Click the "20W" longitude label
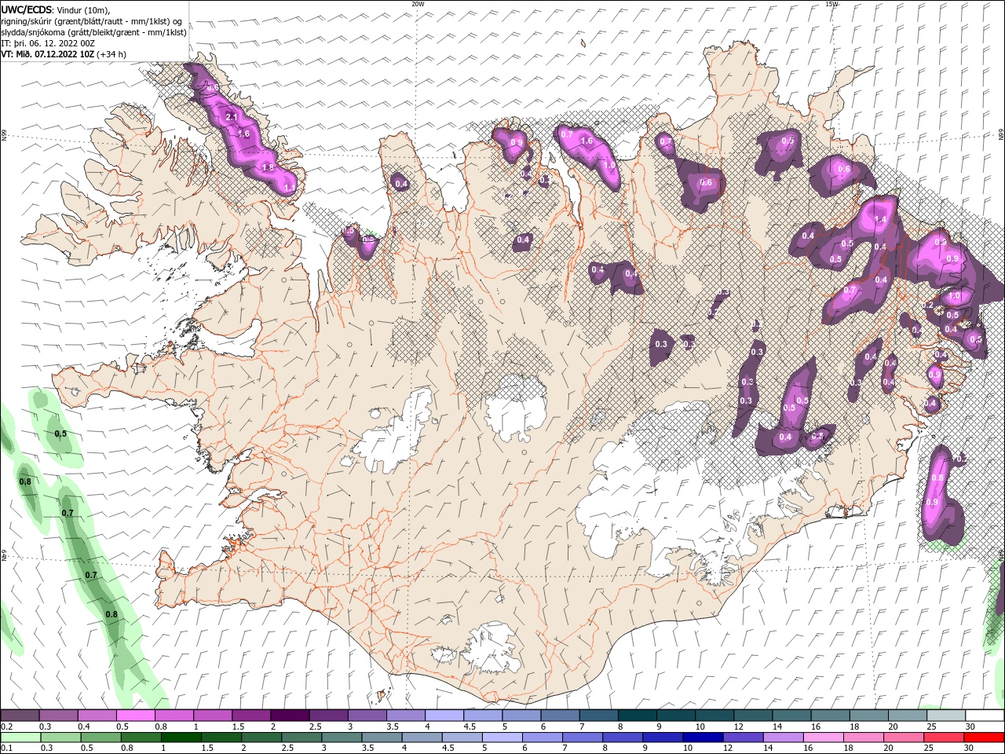Screen dimensions: 1005x754 (x=418, y=4)
